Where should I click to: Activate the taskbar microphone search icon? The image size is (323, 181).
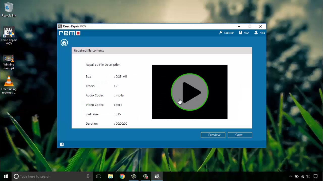pyautogui.click(x=88, y=176)
